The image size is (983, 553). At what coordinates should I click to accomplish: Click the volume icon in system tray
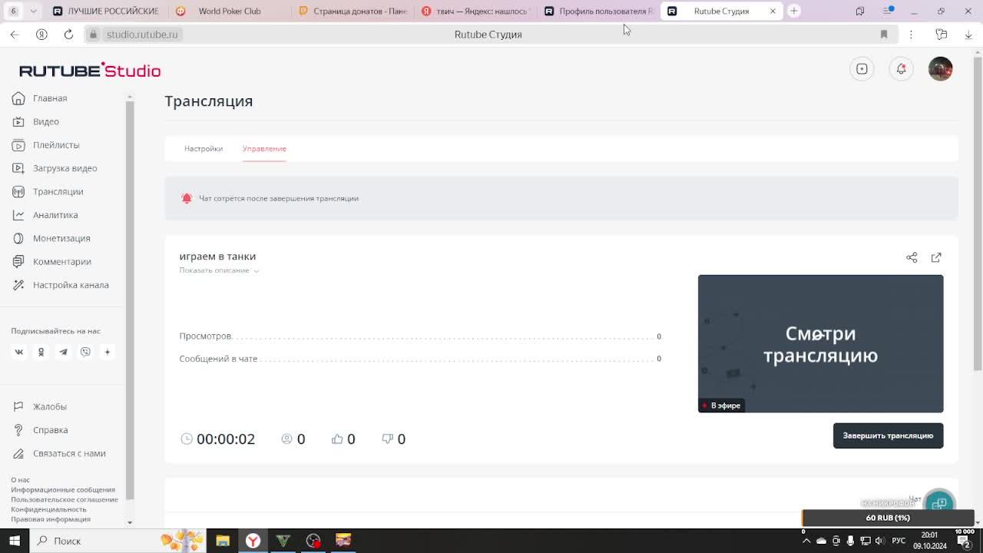tap(880, 541)
